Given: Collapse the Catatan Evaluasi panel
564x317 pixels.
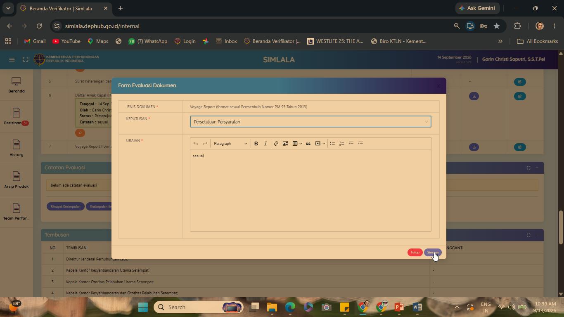Looking at the screenshot, I should pos(537,168).
